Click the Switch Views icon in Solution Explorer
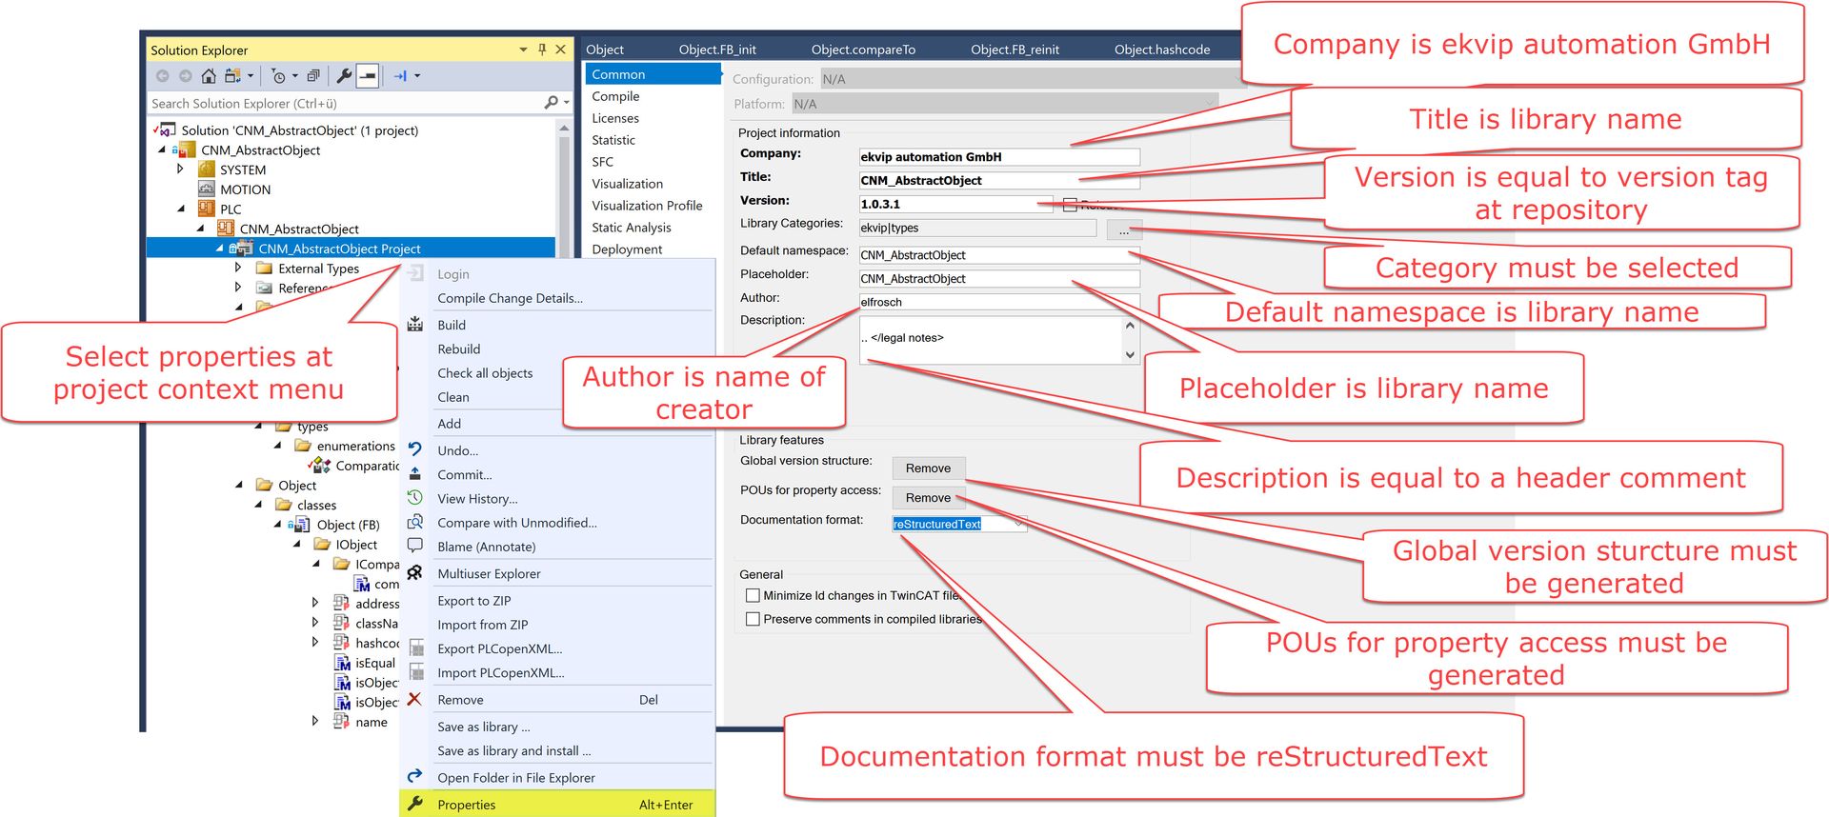 coord(232,76)
